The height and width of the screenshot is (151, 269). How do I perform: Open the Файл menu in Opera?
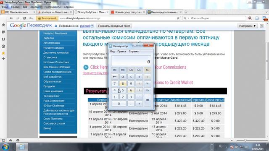point(5,7)
